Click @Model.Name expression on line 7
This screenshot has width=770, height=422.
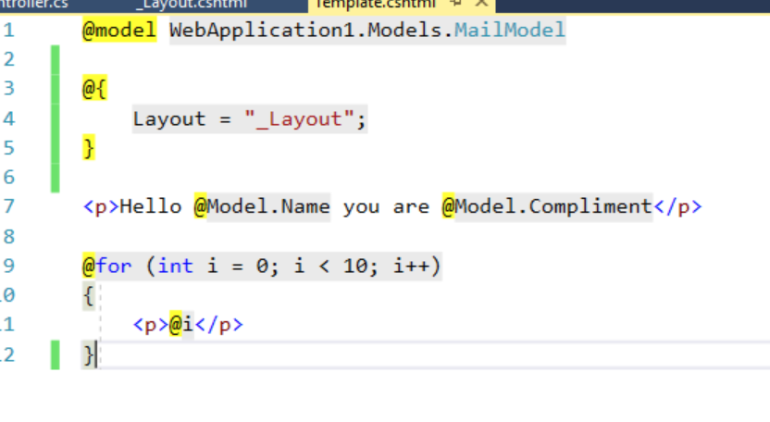click(x=262, y=206)
